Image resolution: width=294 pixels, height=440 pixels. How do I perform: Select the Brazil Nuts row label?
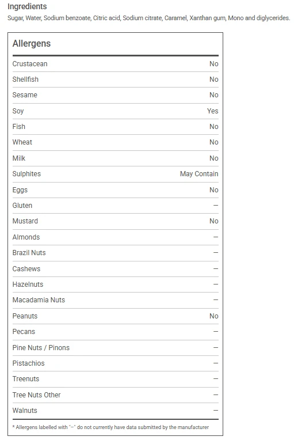point(29,253)
